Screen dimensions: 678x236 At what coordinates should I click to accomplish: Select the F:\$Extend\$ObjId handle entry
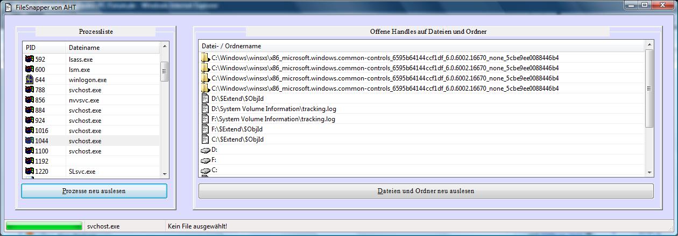(237, 129)
